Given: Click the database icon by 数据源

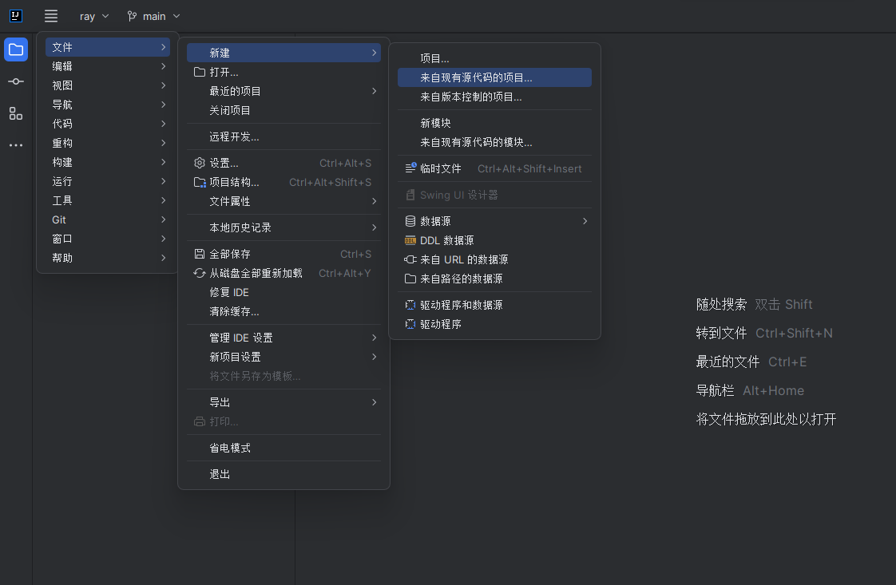Looking at the screenshot, I should [410, 221].
